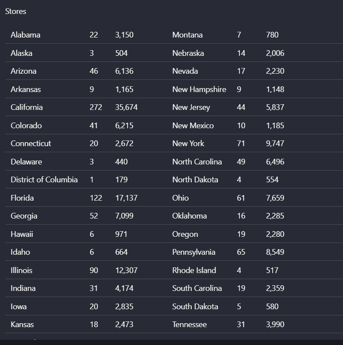Select Ohio's 7,659 value
The height and width of the screenshot is (345, 343).
click(275, 198)
